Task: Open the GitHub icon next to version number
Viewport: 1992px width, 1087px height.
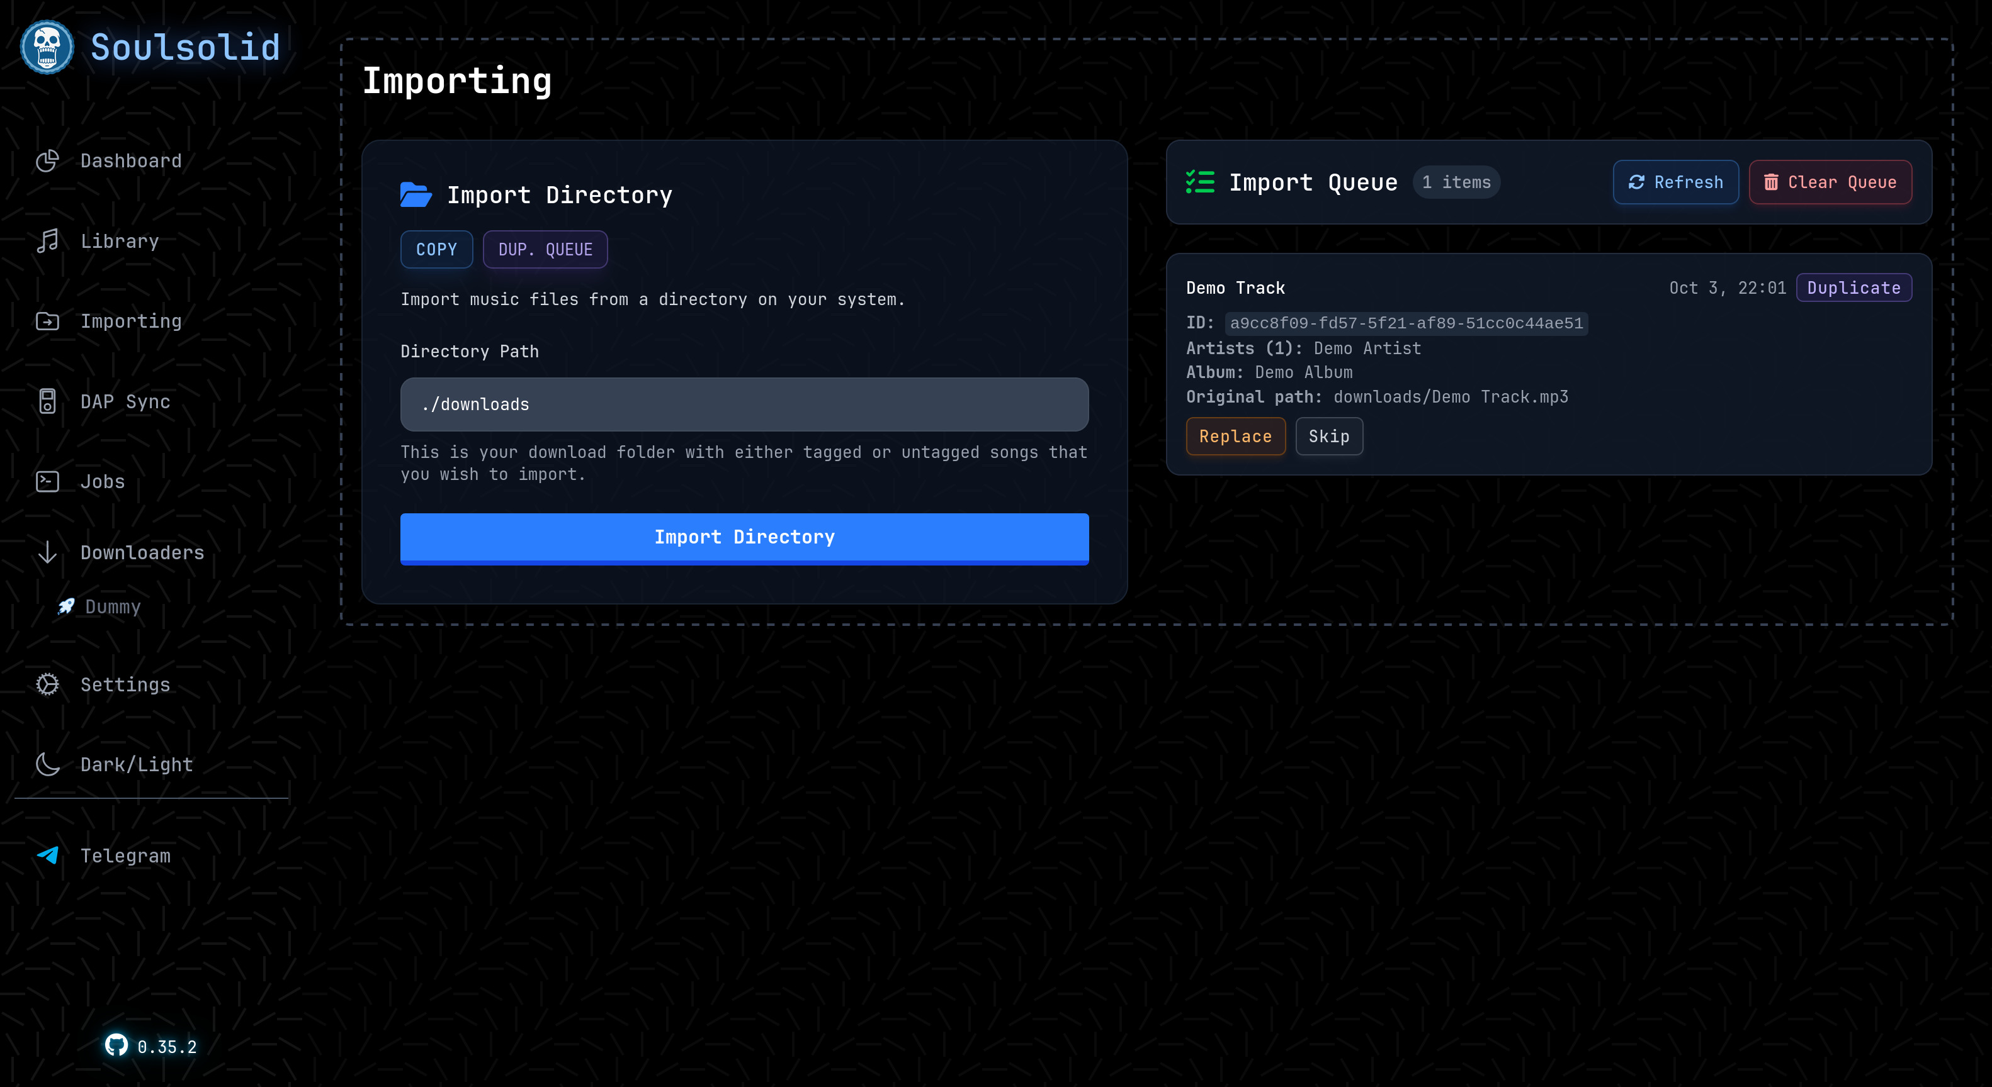Action: [x=116, y=1046]
